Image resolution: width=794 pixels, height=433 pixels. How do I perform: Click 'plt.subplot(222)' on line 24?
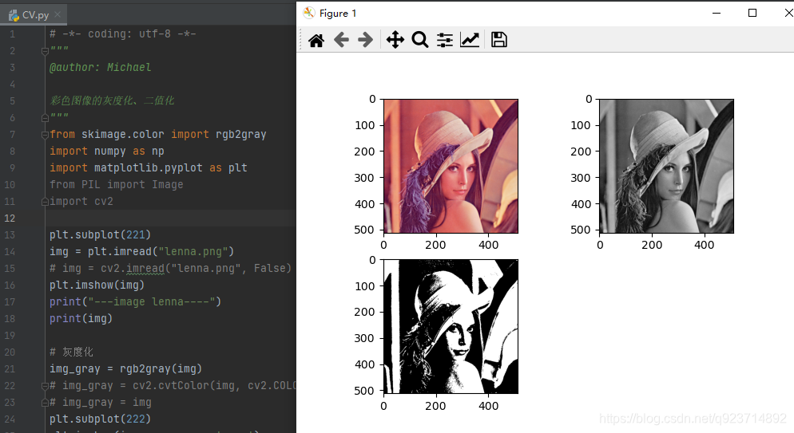[101, 419]
